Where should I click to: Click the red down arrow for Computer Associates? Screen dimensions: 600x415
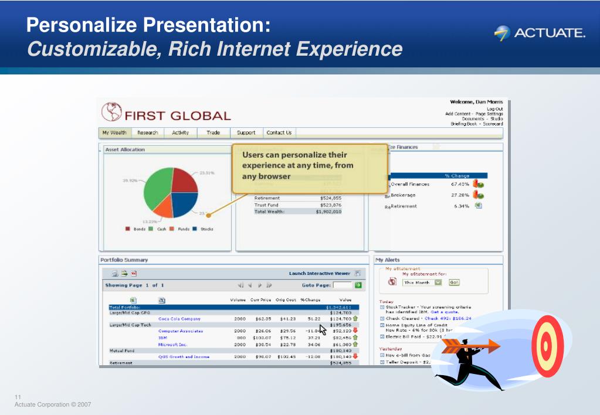355,331
